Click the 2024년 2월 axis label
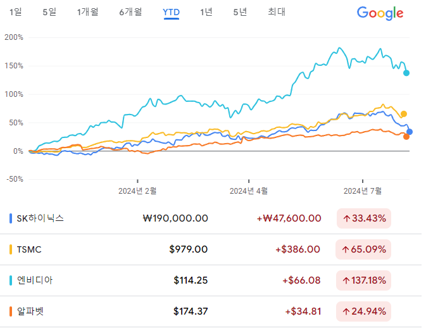 [137, 191]
